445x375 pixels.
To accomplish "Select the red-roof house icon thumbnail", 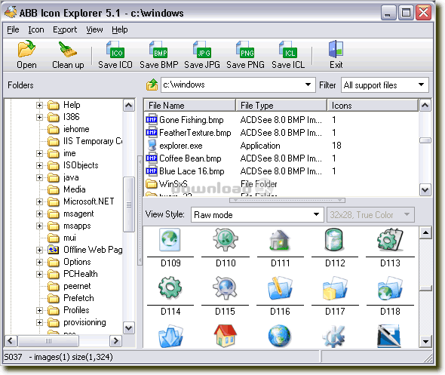I will [225, 336].
